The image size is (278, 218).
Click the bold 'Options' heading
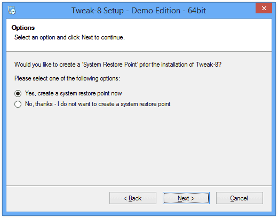coord(23,28)
